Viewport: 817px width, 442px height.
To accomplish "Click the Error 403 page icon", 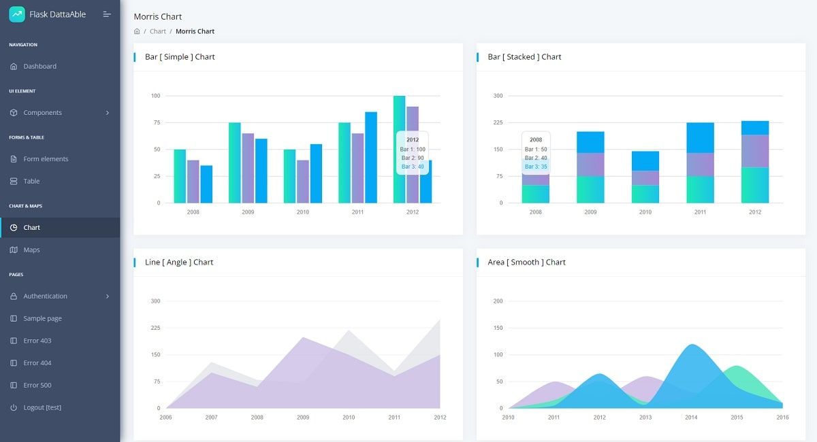I will pyautogui.click(x=14, y=341).
